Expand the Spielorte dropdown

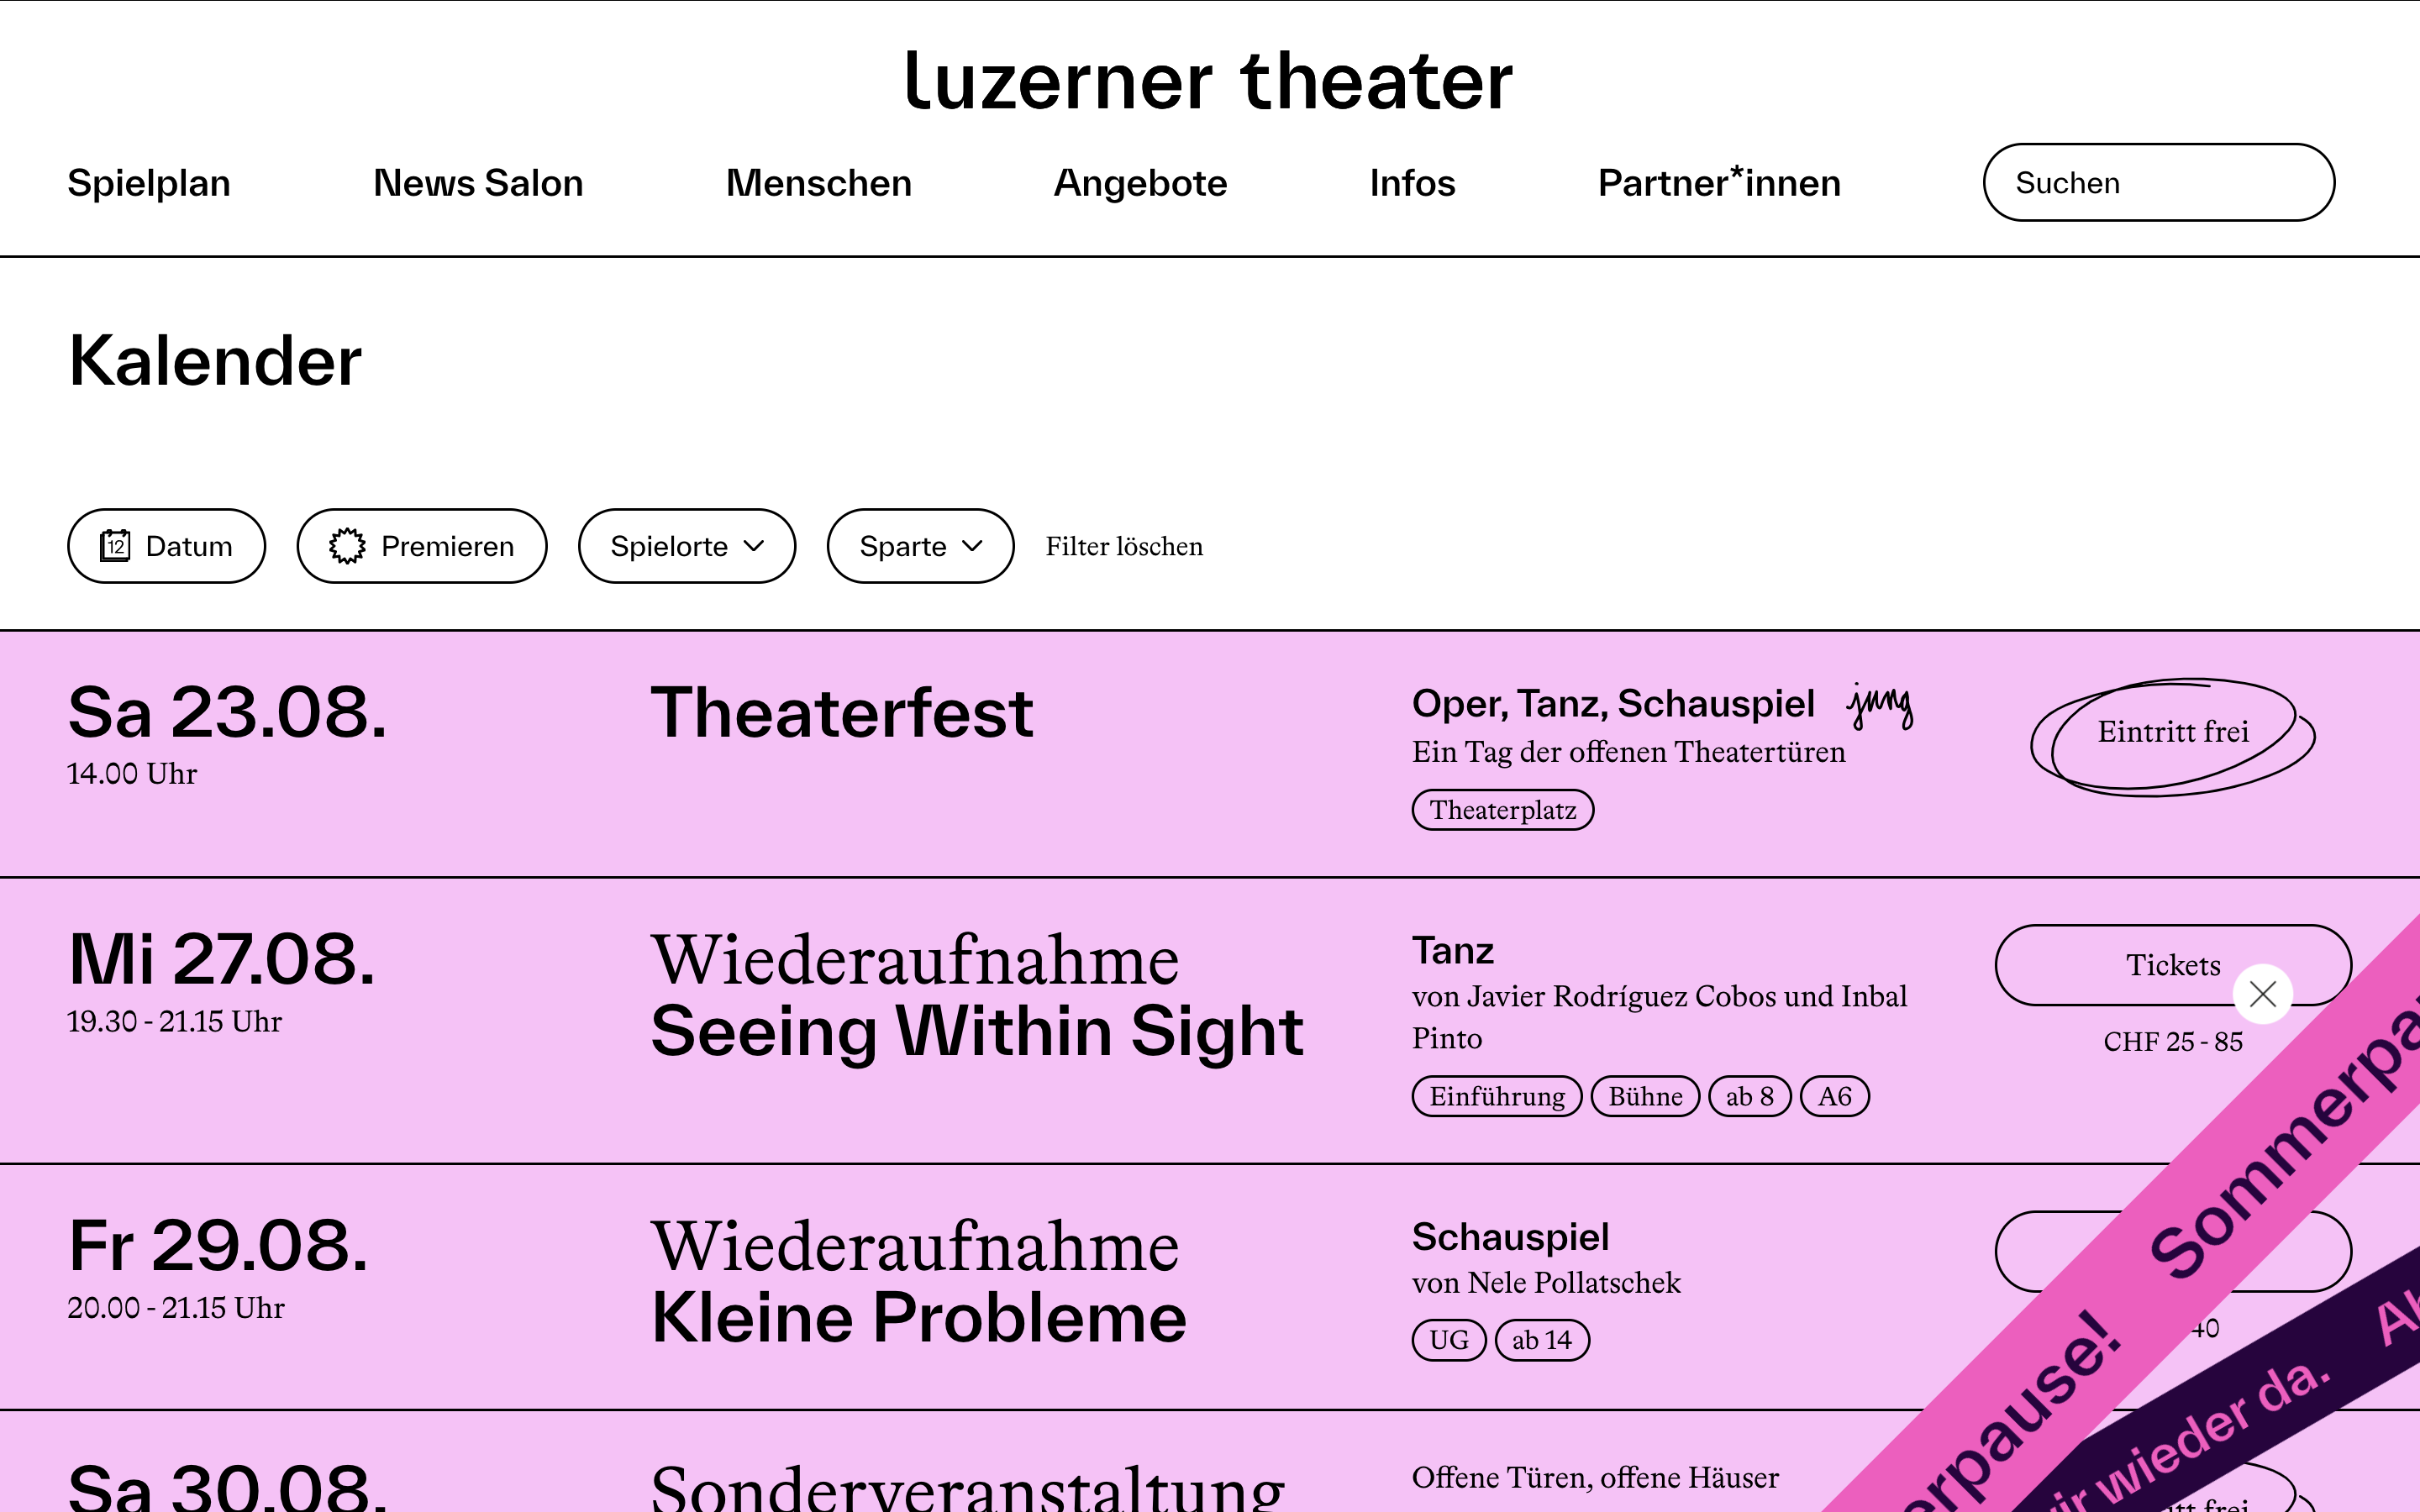(x=686, y=546)
